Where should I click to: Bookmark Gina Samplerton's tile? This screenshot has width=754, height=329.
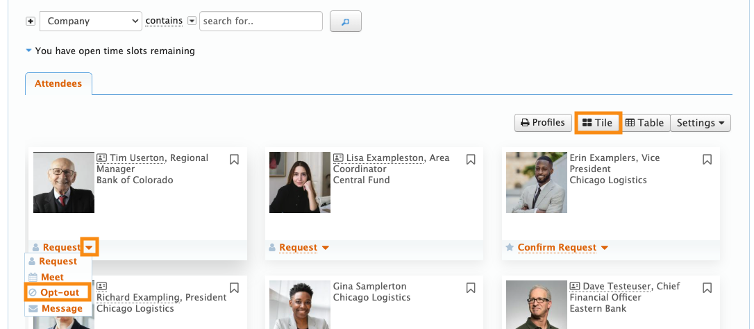tap(471, 287)
